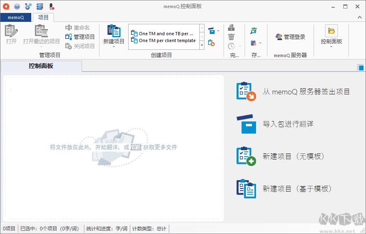Viewport: 366px width, 234px height.
Task: Expand the 新建项目 dropdown arrow in ribbon
Action: (x=114, y=47)
